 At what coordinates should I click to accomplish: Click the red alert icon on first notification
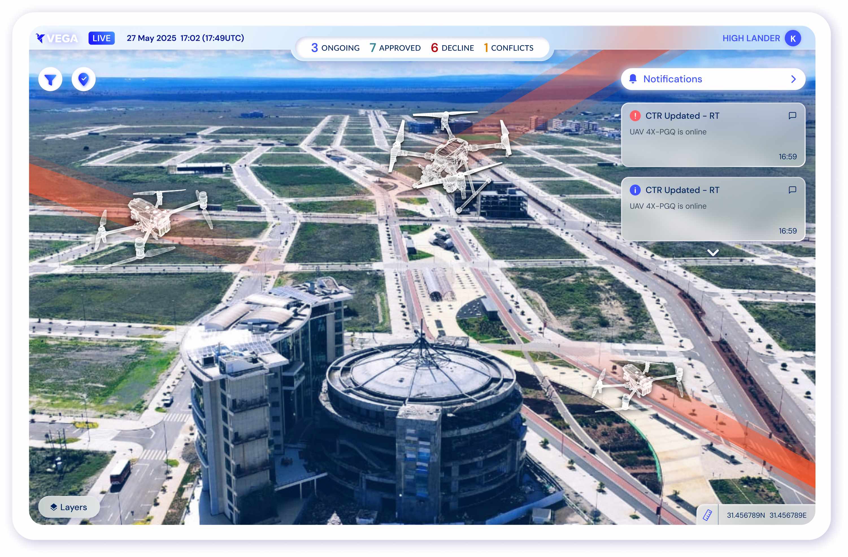[635, 116]
